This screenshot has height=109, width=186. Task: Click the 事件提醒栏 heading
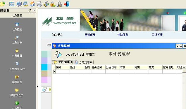[119, 54]
